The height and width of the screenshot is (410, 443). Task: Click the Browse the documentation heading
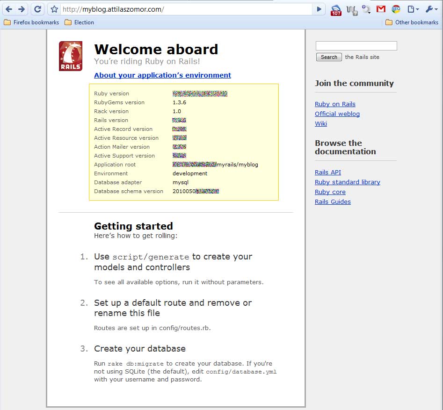click(345, 147)
